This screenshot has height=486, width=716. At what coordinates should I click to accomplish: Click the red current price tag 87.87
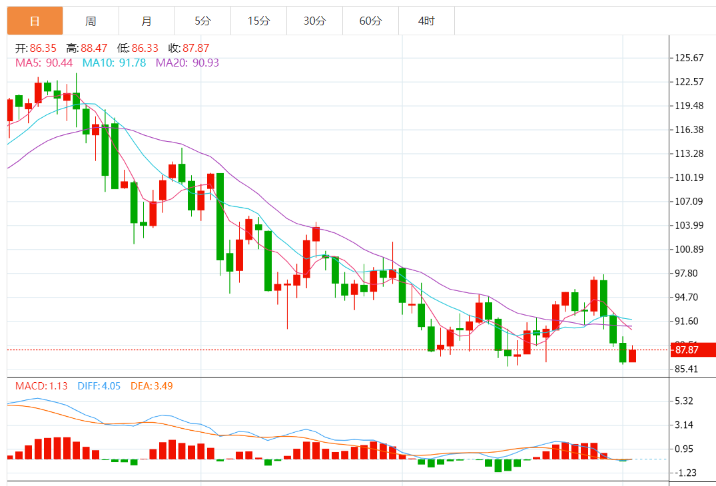click(x=693, y=350)
